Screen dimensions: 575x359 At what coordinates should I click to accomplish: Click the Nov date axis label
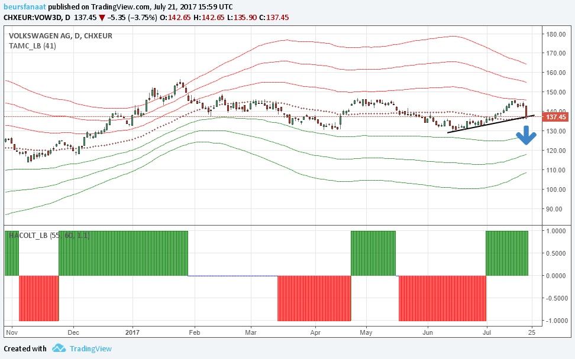12,332
